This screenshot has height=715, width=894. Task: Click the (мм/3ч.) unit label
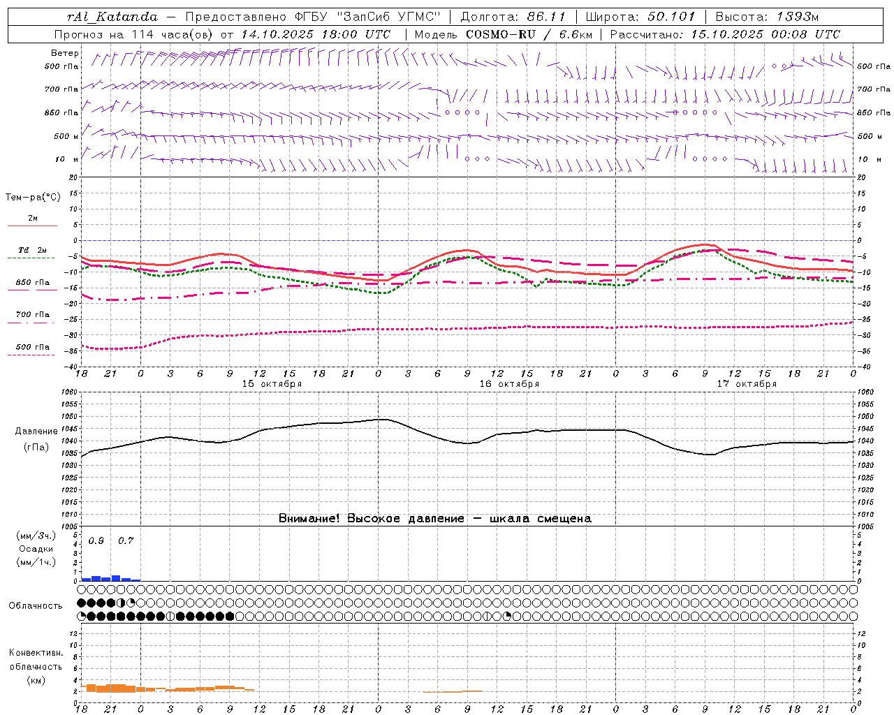(x=36, y=536)
